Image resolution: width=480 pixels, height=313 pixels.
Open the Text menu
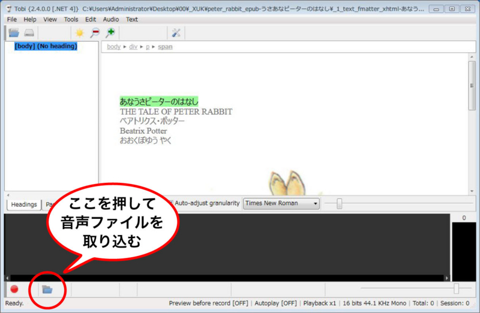click(132, 19)
